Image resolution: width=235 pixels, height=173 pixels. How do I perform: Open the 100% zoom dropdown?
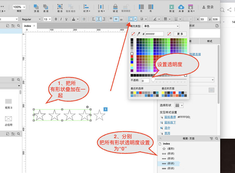(19, 7)
